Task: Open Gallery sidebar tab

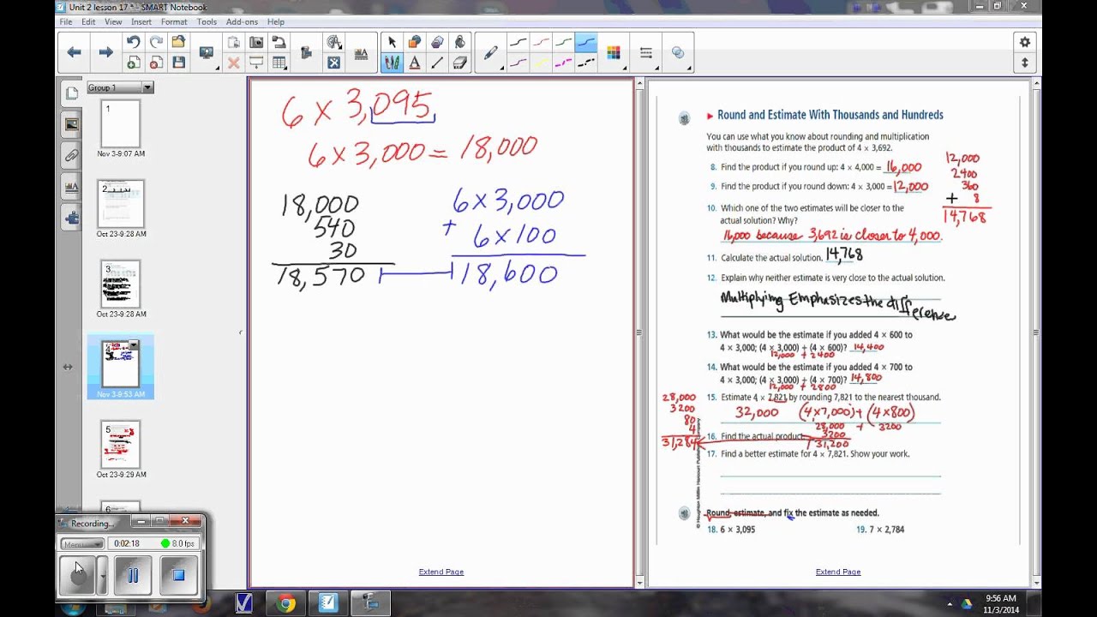Action: 71,124
